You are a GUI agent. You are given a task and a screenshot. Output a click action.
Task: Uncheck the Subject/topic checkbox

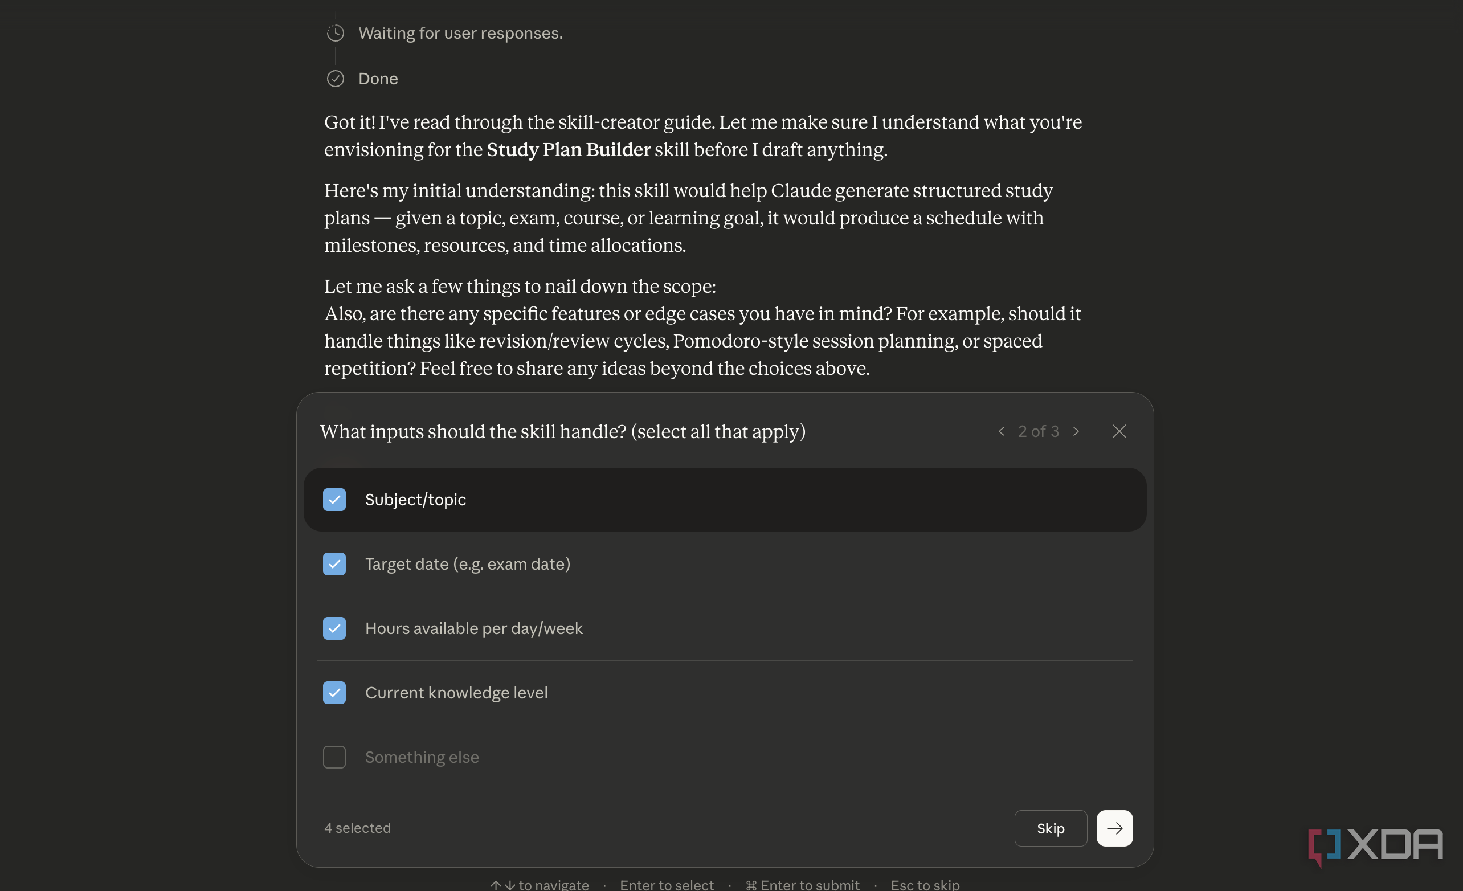coord(334,500)
